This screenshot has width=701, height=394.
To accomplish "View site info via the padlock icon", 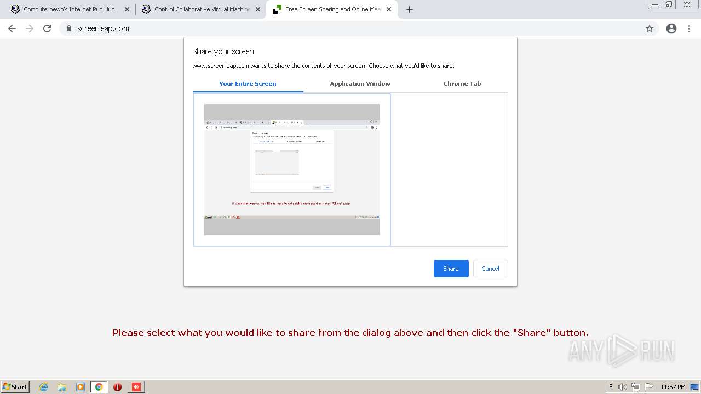I will pos(69,28).
